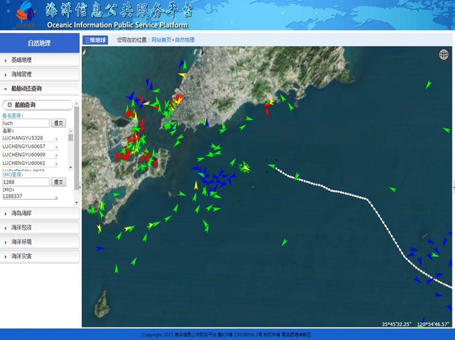Click the longitude readout 120°54'46.57"
455x340 pixels.
[x=433, y=324]
